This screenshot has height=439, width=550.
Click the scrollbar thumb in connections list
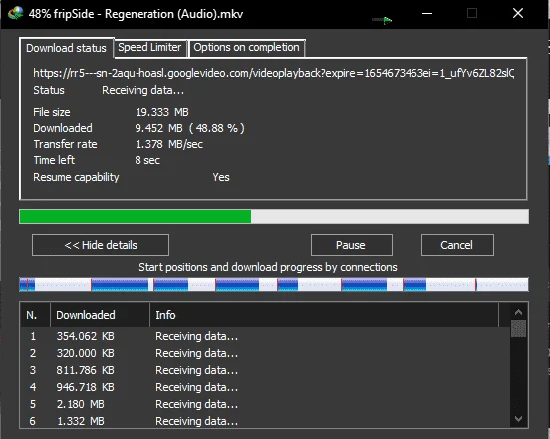518,328
